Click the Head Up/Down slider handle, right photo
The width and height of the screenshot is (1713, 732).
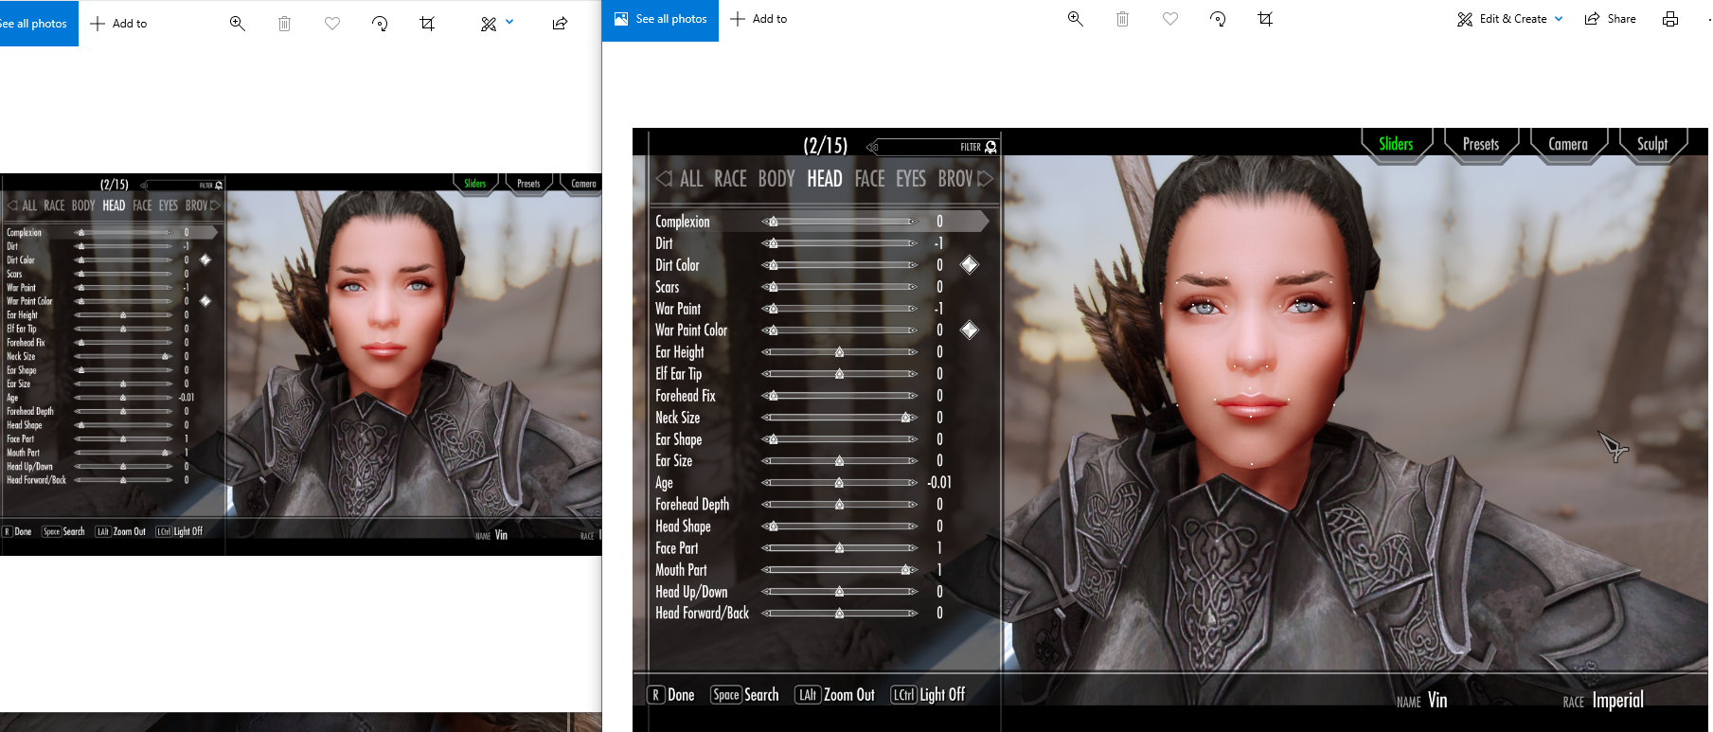click(x=839, y=592)
